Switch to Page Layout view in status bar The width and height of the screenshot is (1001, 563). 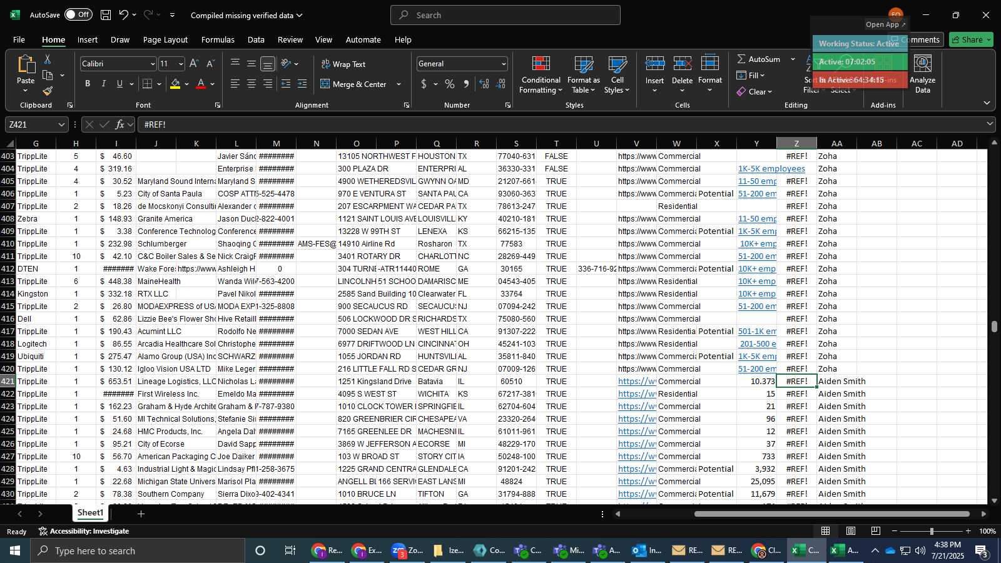pyautogui.click(x=851, y=531)
